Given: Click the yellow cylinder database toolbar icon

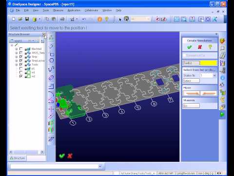Looking at the screenshot, I should coord(35,19).
